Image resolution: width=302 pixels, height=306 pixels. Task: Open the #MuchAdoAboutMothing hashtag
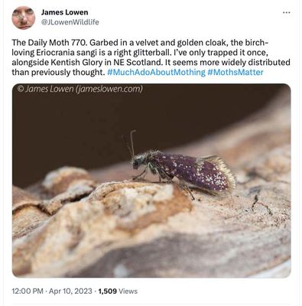(156, 73)
